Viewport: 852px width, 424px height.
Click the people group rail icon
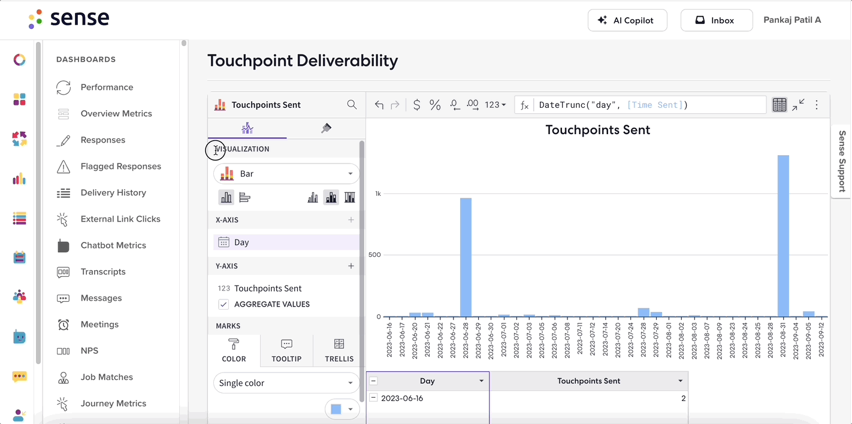click(19, 297)
